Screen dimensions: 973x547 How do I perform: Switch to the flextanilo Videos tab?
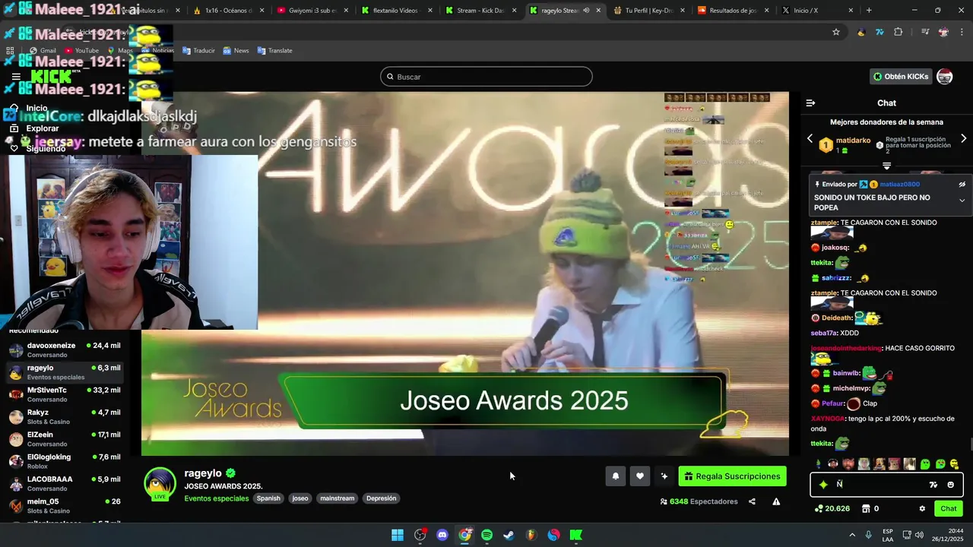(x=398, y=11)
